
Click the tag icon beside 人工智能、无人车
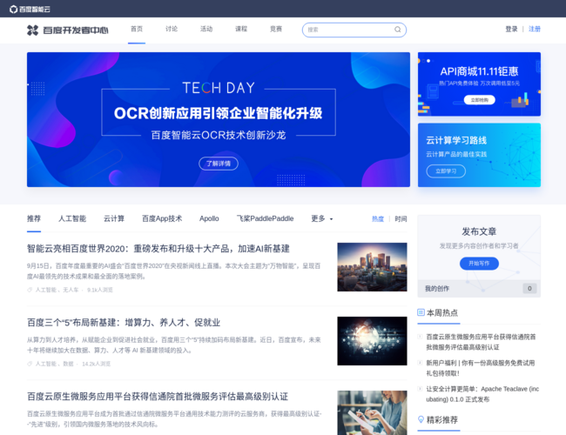pyautogui.click(x=30, y=290)
